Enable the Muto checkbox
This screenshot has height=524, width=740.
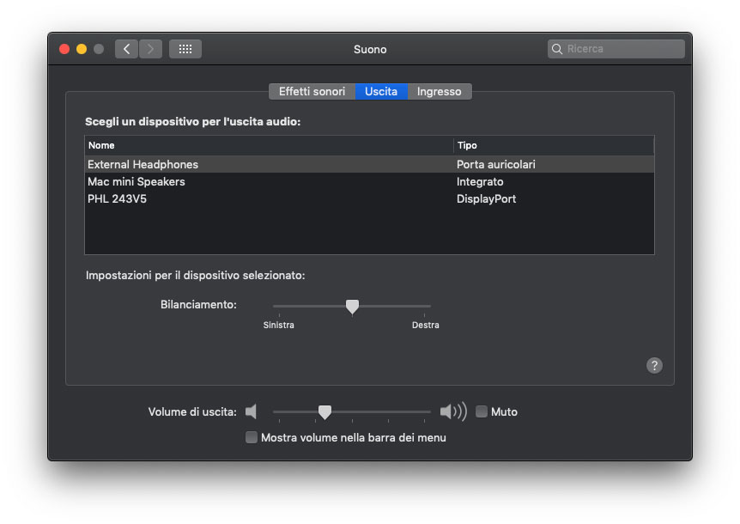coord(482,411)
